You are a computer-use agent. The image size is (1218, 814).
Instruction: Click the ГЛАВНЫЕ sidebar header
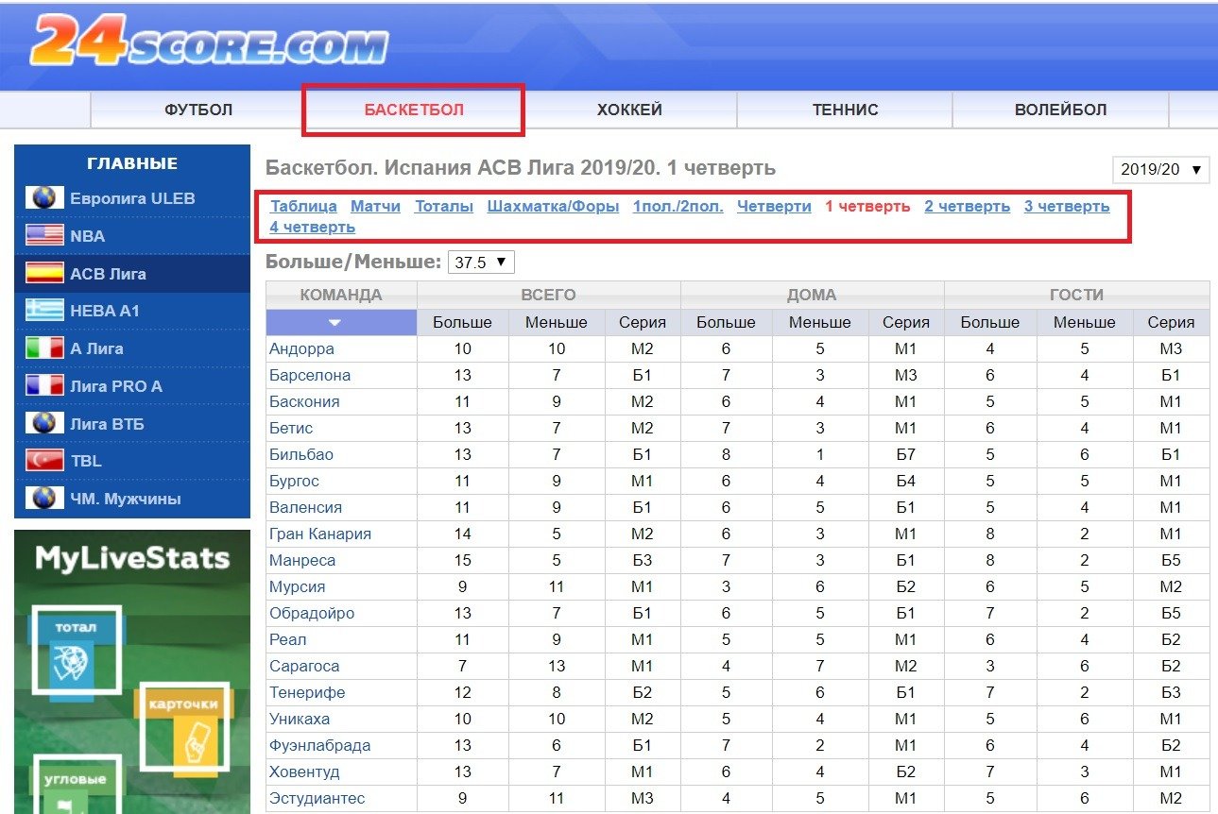click(x=132, y=163)
